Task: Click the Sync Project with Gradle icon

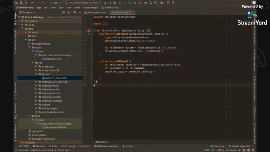Action: tap(146, 3)
